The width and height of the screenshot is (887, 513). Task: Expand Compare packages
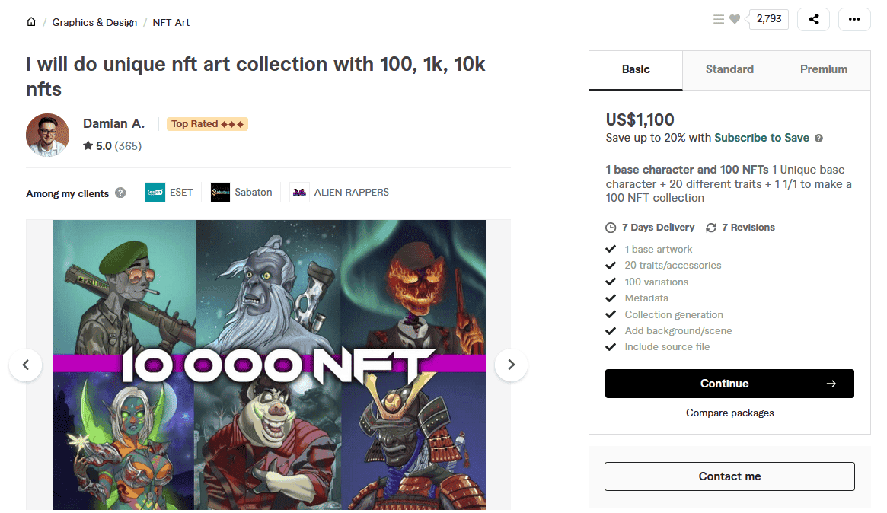pyautogui.click(x=729, y=413)
